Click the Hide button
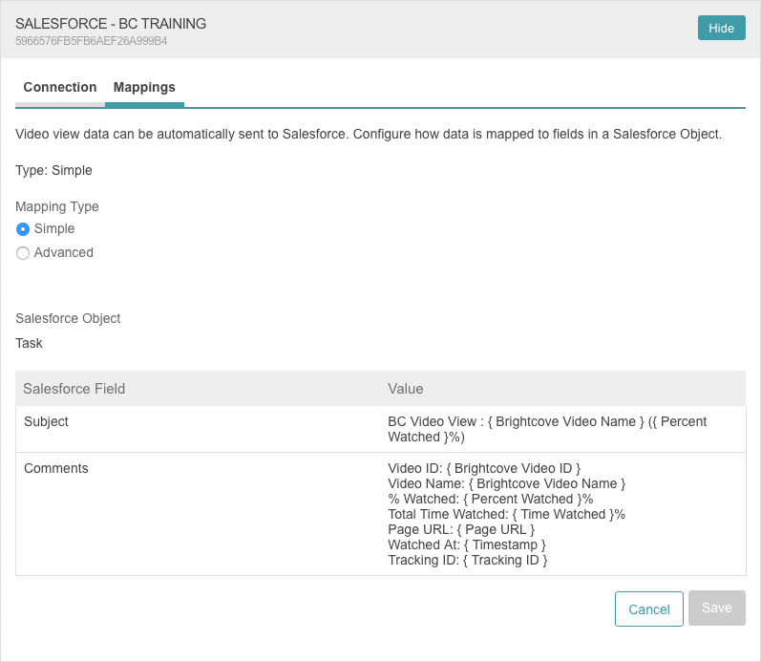Viewport: 761px width, 662px height. tap(721, 28)
